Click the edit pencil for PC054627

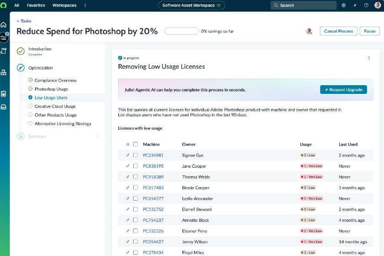tap(128, 241)
